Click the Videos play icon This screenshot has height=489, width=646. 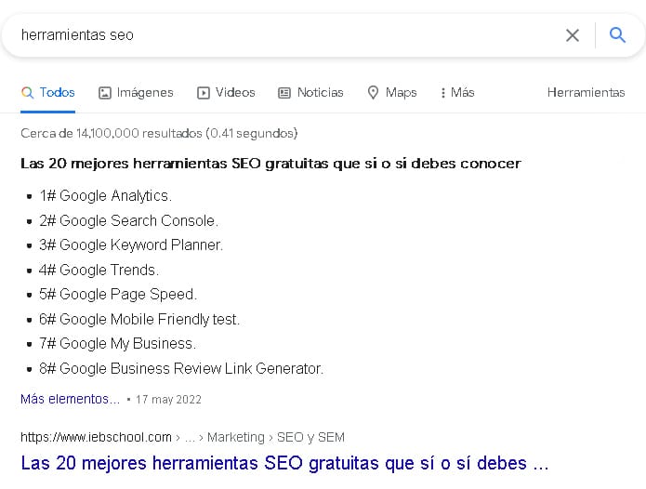[x=204, y=93]
